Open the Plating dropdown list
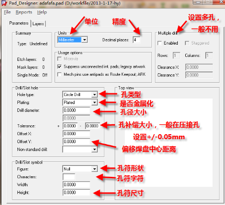225x205 pixels. pyautogui.click(x=94, y=102)
